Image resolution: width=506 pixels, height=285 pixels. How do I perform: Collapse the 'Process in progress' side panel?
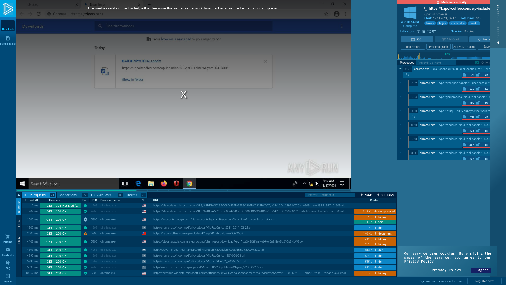498,24
